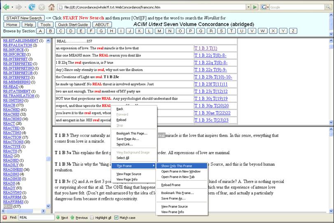Browse section T

click(x=231, y=31)
